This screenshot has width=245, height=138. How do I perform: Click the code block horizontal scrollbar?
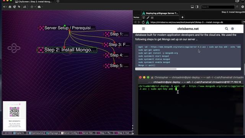coord(156,69)
